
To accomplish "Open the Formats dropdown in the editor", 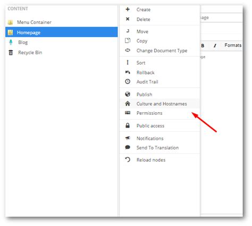I will click(x=233, y=45).
